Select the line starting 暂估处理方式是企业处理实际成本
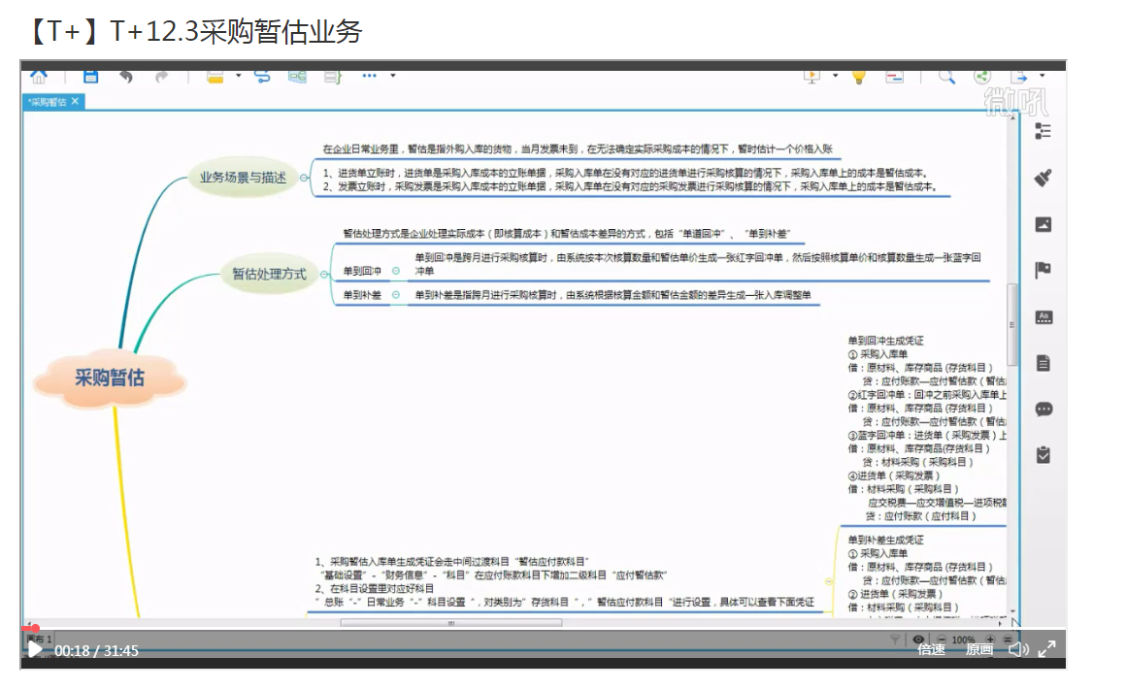 point(567,233)
